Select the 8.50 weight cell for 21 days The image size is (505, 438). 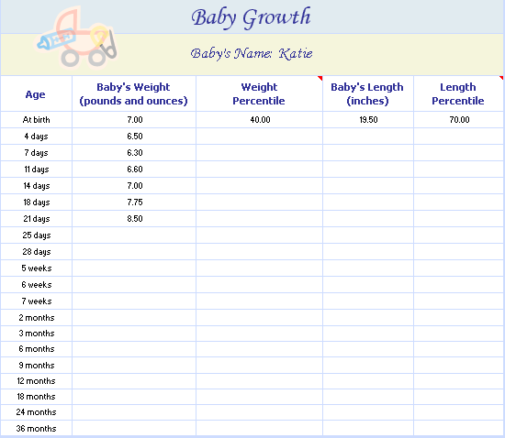[134, 219]
